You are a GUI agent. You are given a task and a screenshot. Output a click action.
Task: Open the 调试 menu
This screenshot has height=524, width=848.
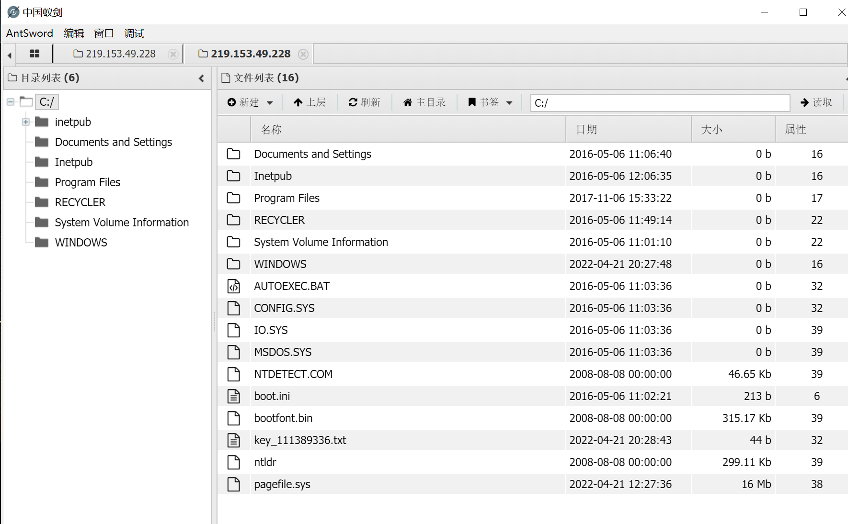[x=134, y=33]
